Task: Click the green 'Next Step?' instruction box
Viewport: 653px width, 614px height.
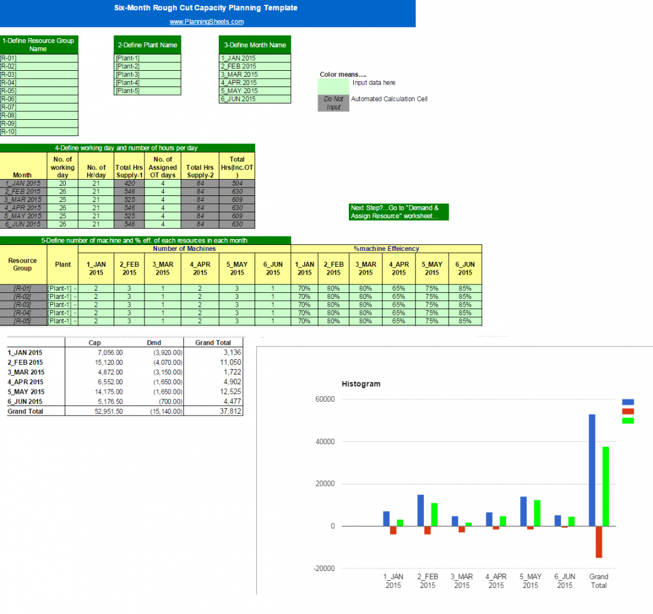Action: (398, 212)
